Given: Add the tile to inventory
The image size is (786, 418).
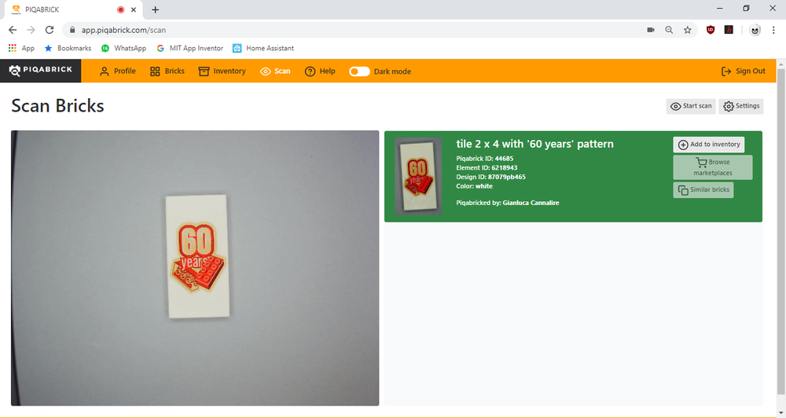Looking at the screenshot, I should click(x=708, y=145).
